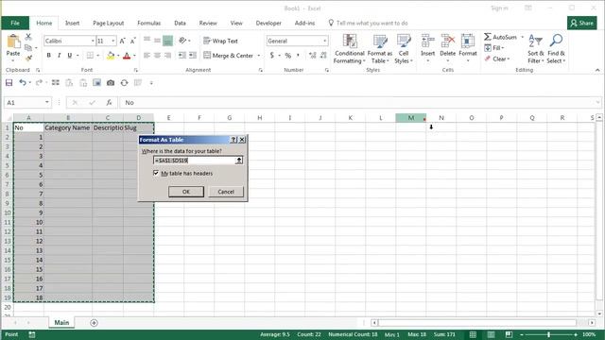Increase font size with the larger A
605x340 pixels.
click(122, 41)
